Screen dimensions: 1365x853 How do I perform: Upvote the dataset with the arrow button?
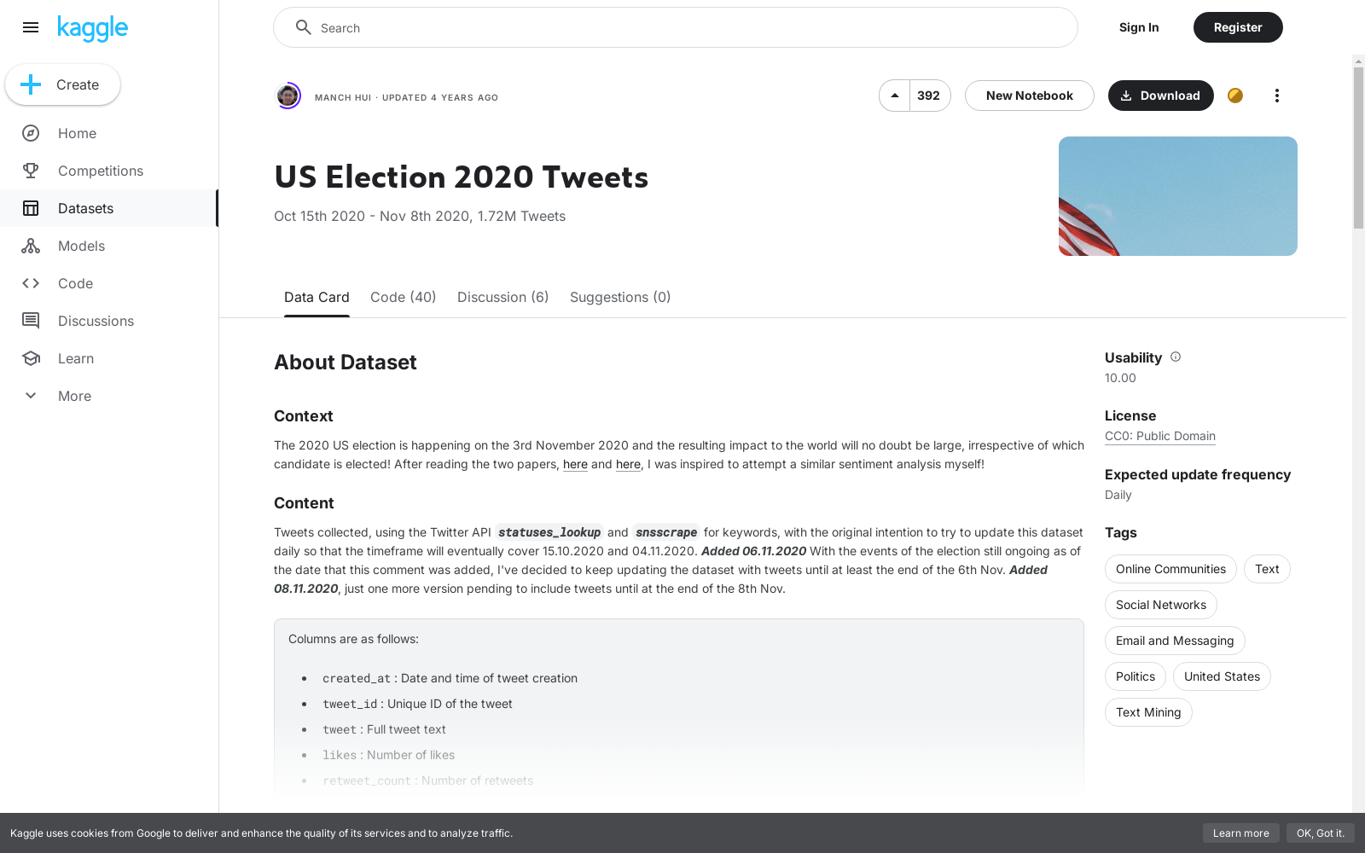pyautogui.click(x=895, y=96)
